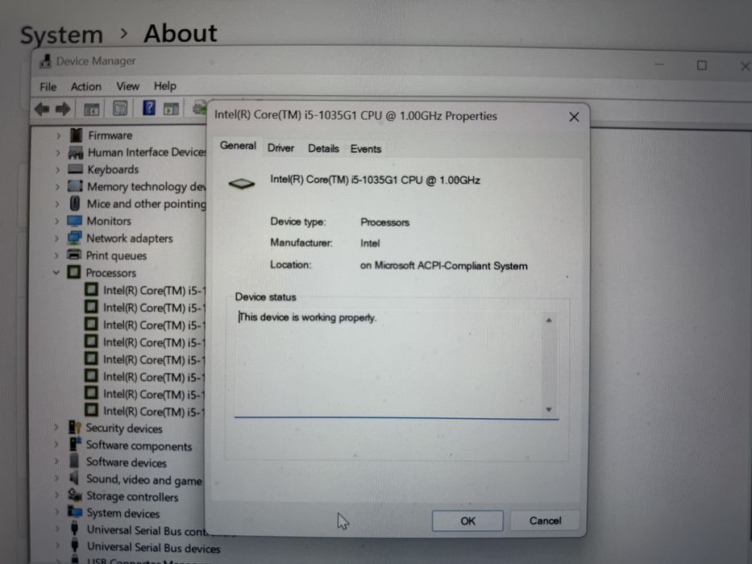Expand the Network adapters node

(x=56, y=238)
